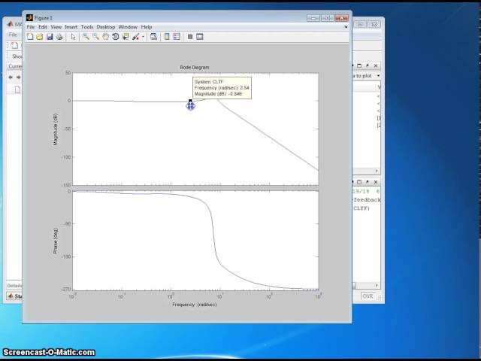
Task: Click the Bode Diagram title text
Action: 195,67
